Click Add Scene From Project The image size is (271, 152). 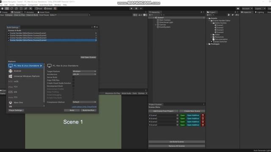(x=163, y=111)
